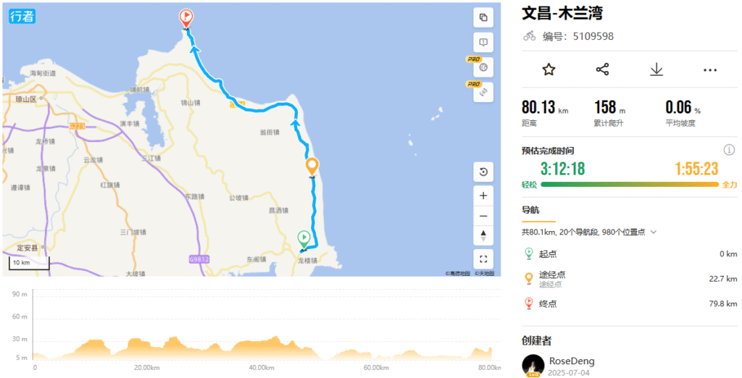Expand the navigation segments summary chevron

[x=654, y=232]
